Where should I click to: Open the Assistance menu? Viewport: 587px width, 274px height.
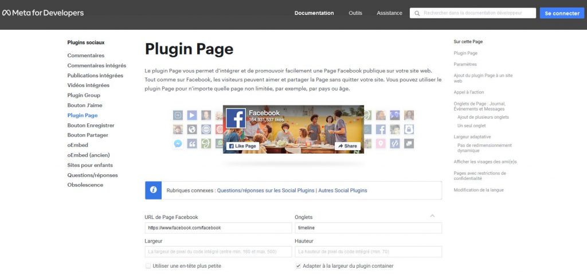click(x=389, y=13)
